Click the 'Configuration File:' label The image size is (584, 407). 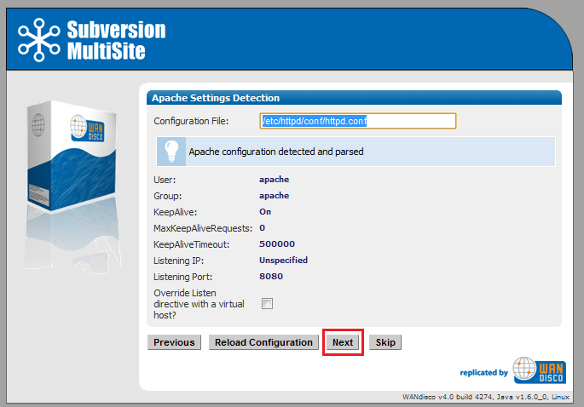[191, 121]
